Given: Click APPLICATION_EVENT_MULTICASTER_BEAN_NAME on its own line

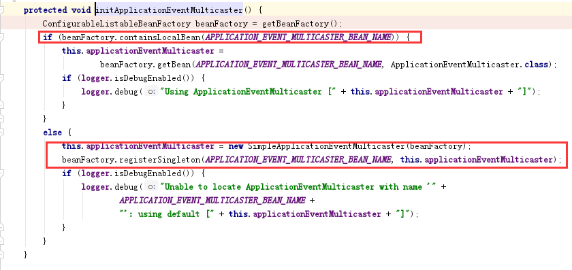Looking at the screenshot, I should 212,201.
